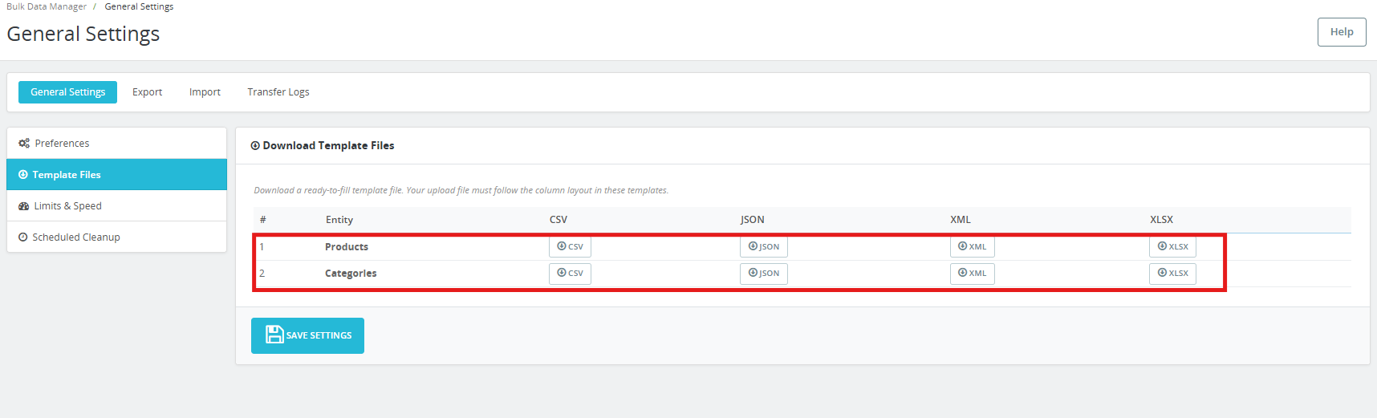Click the General Settings breadcrumb text
This screenshot has width=1377, height=418.
139,6
